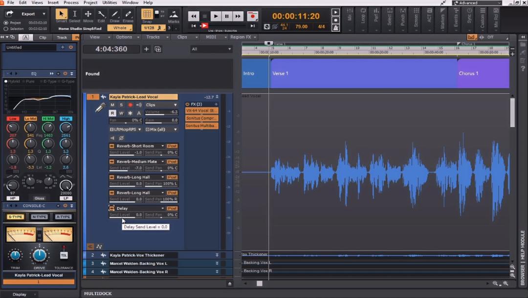
Task: Select the Smart tool
Action: click(61, 14)
